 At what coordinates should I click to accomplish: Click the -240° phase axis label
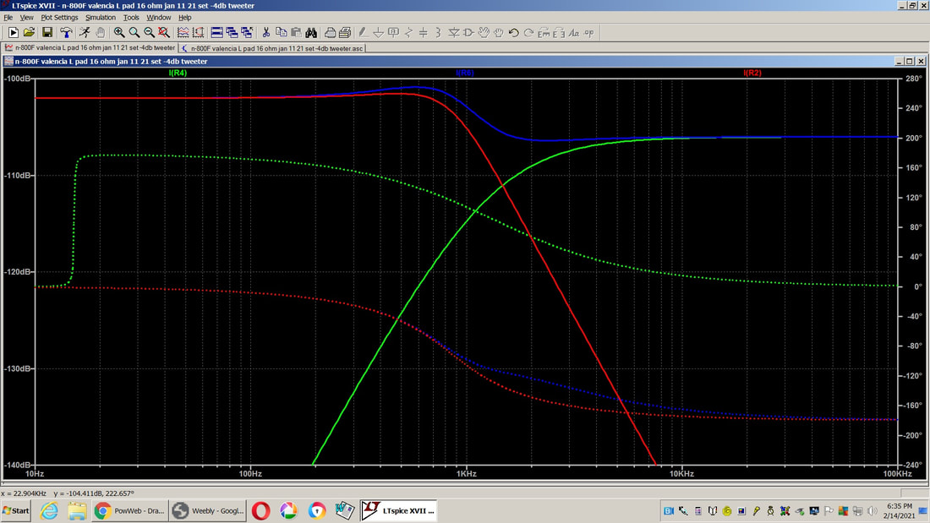[912, 465]
